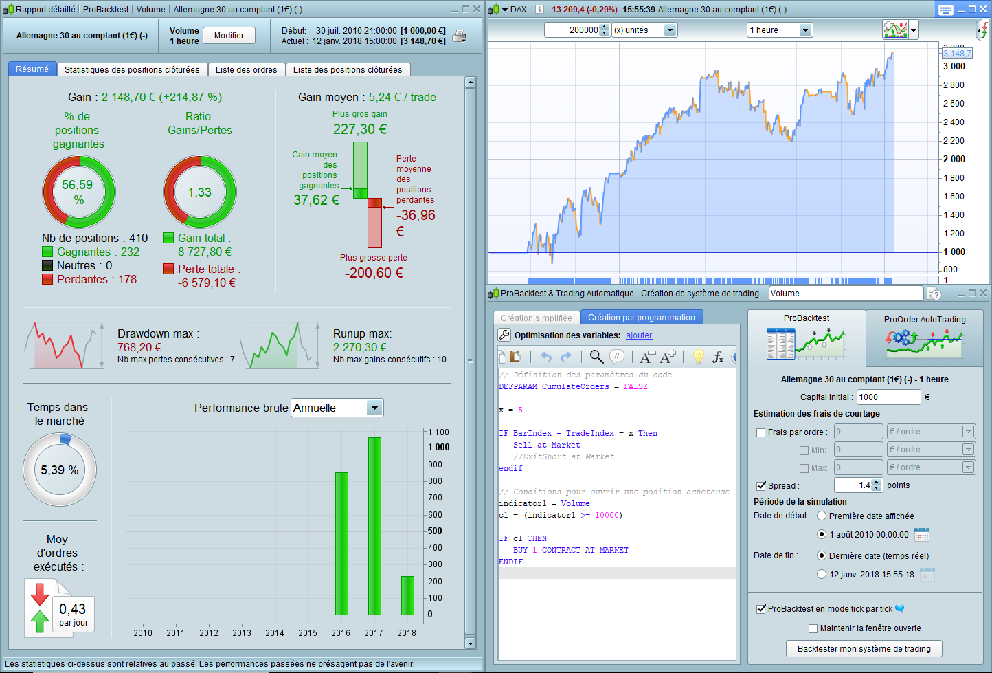The image size is (992, 673).
Task: Toggle the Min brokerage fee checkbox
Action: pyautogui.click(x=804, y=450)
